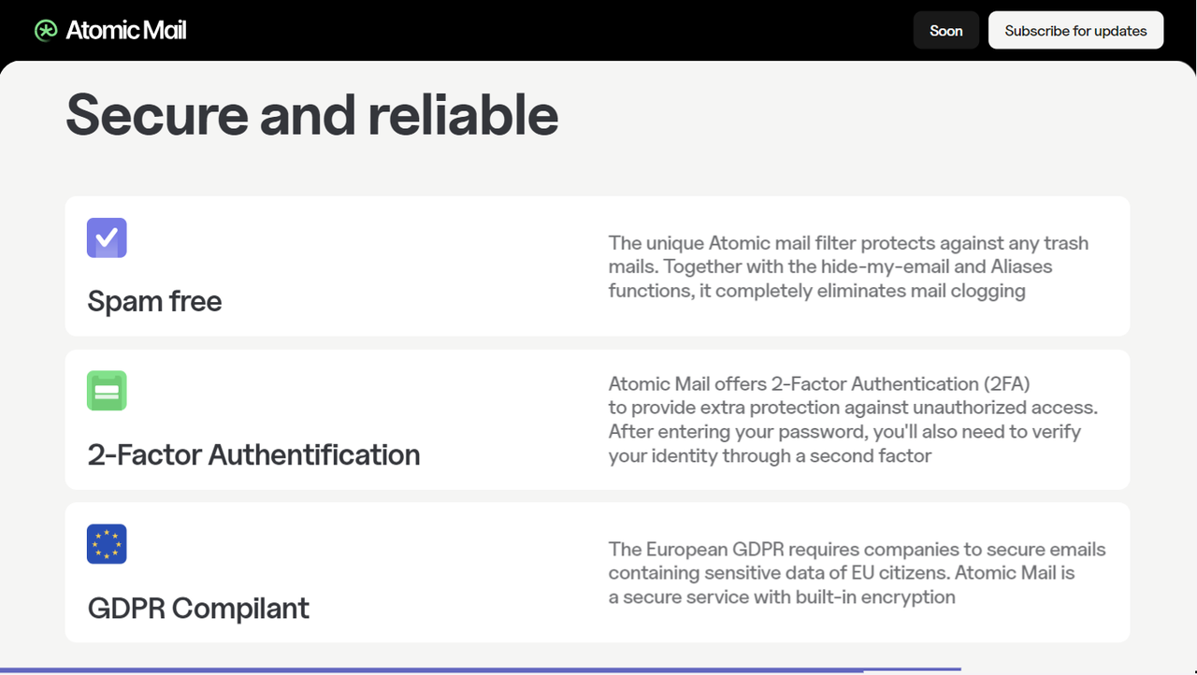Image resolution: width=1197 pixels, height=675 pixels.
Task: Select the GDPR Compilant heading
Action: coord(198,608)
